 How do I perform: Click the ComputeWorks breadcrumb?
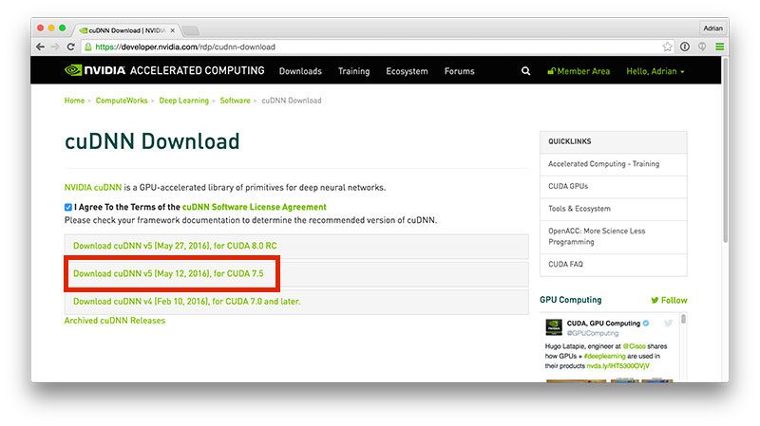point(122,101)
